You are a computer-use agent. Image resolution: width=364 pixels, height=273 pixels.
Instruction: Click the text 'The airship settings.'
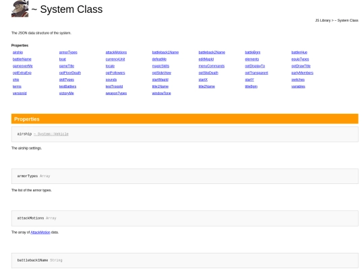click(26, 148)
